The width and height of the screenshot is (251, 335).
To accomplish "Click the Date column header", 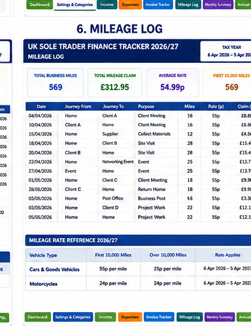I will (x=41, y=107).
